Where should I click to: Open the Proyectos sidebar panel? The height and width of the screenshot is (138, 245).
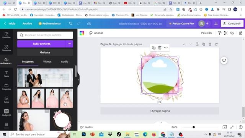[7, 87]
